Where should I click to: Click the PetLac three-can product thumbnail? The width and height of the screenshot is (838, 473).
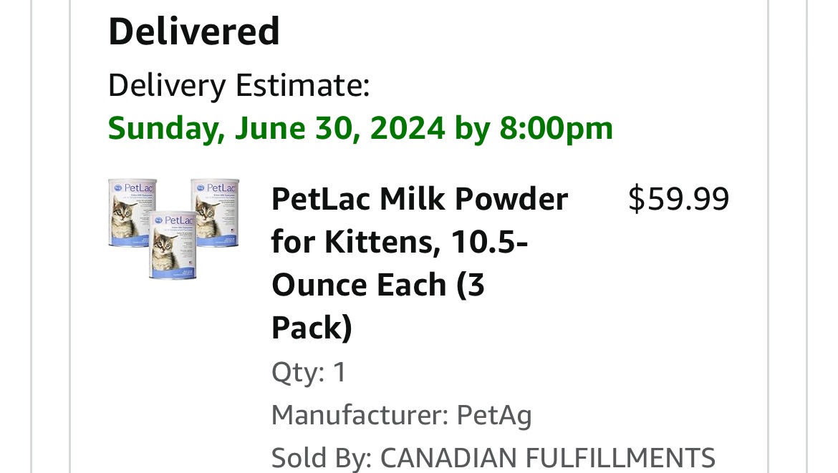[x=174, y=229]
